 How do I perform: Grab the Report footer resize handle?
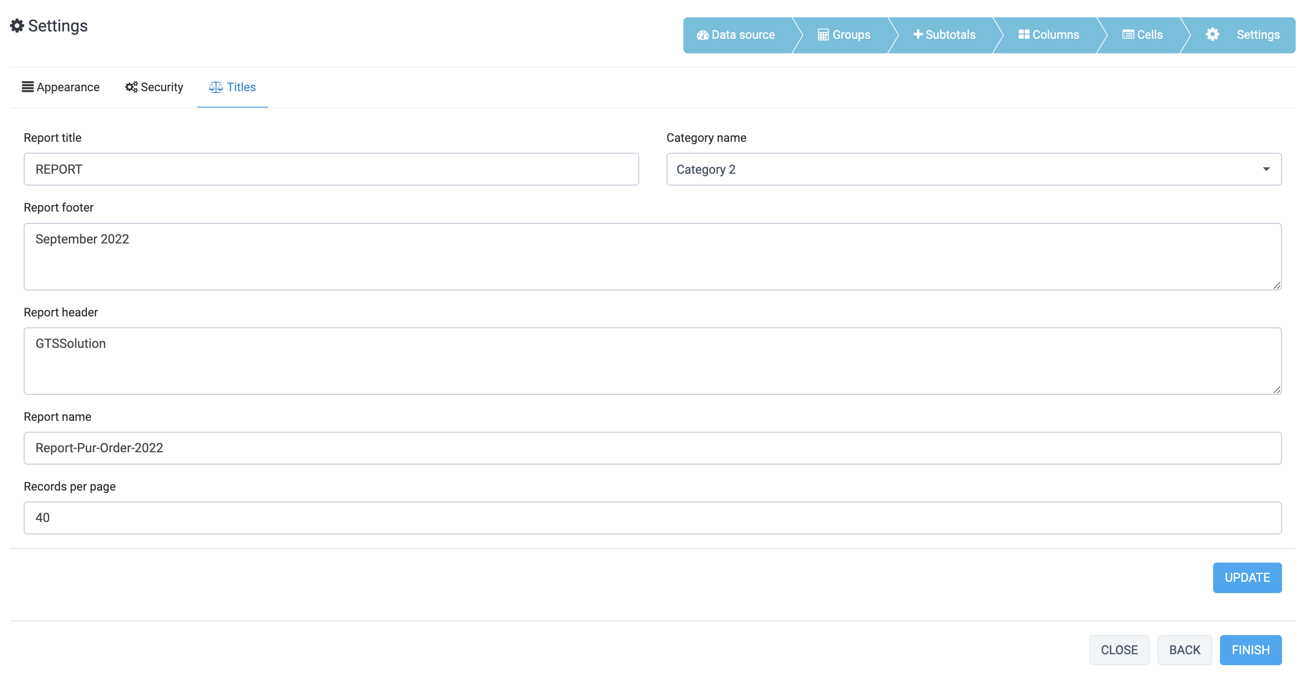point(1277,285)
